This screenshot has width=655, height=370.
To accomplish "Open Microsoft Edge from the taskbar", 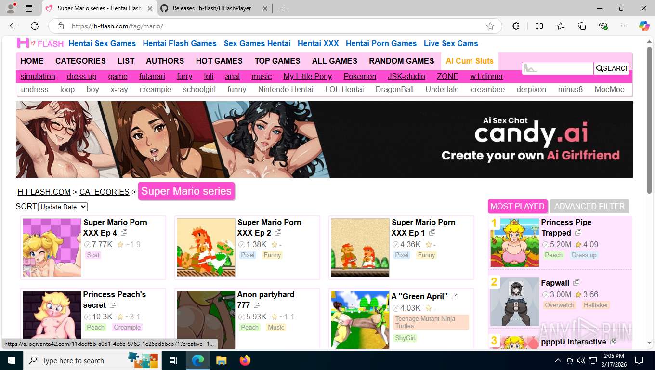I will [198, 360].
